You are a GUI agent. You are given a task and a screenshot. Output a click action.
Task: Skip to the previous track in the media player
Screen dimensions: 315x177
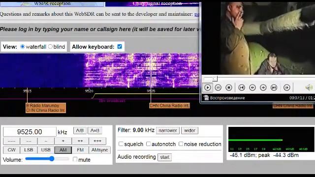(x=242, y=88)
